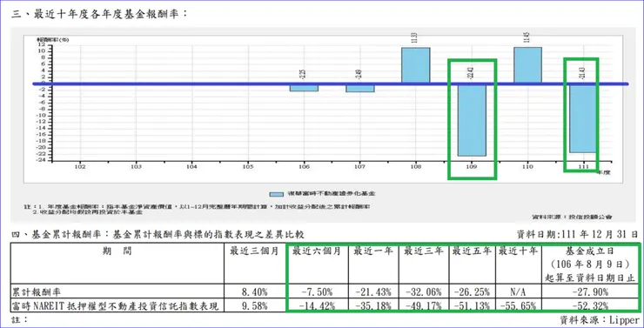Viewport: 644px width, 328px height.
Task: Click the 資料來源:Lipper text
Action: coord(600,320)
